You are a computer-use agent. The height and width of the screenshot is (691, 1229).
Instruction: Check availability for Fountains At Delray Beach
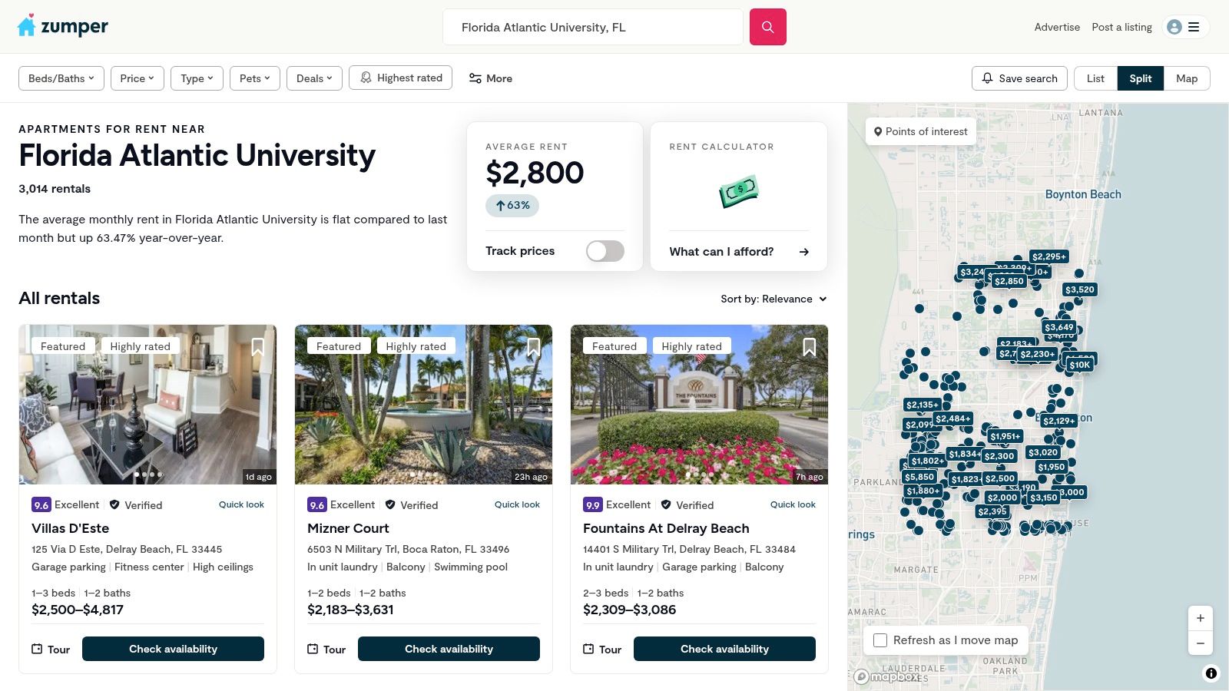click(x=724, y=649)
